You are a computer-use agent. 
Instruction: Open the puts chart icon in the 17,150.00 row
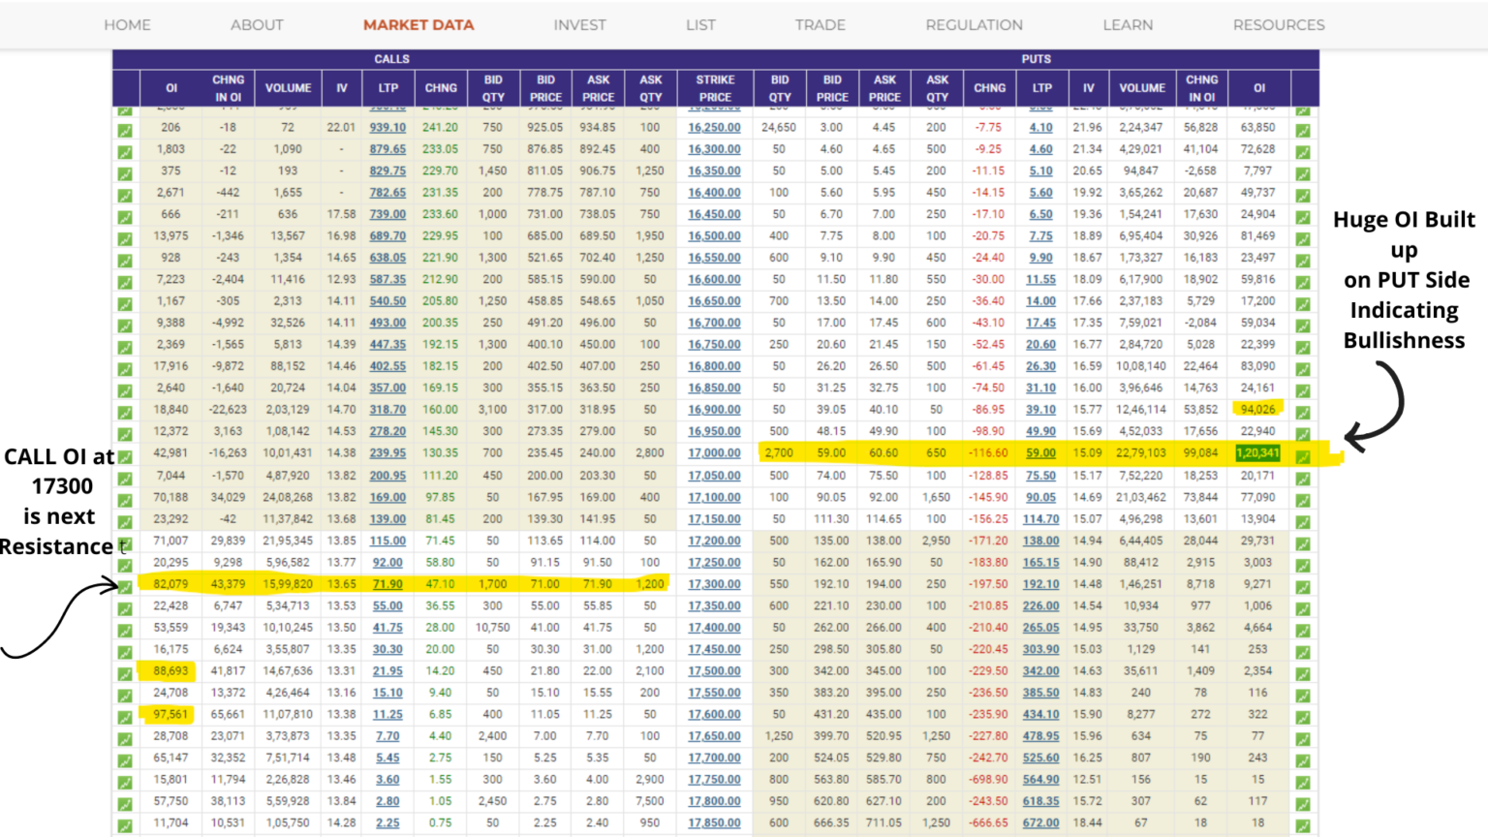tap(1303, 522)
